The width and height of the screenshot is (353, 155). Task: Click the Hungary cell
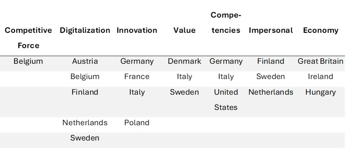coord(321,92)
